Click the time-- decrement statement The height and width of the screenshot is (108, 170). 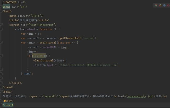click(x=32, y=52)
